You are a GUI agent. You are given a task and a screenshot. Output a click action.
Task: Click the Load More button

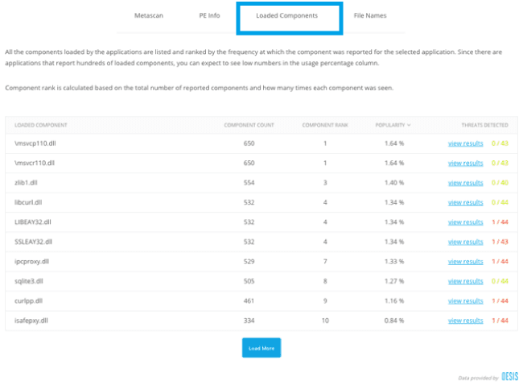pyautogui.click(x=261, y=348)
